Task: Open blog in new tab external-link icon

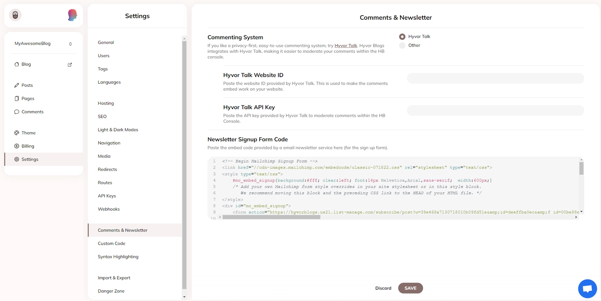Action: [70, 65]
